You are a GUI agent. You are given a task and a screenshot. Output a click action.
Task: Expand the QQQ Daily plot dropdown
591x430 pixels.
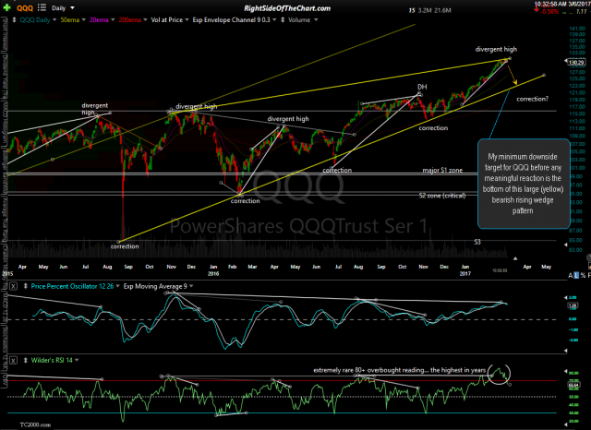(54, 20)
